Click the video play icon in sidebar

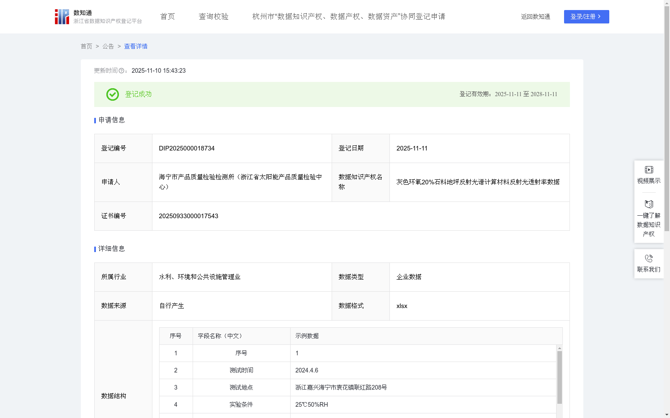(x=649, y=170)
